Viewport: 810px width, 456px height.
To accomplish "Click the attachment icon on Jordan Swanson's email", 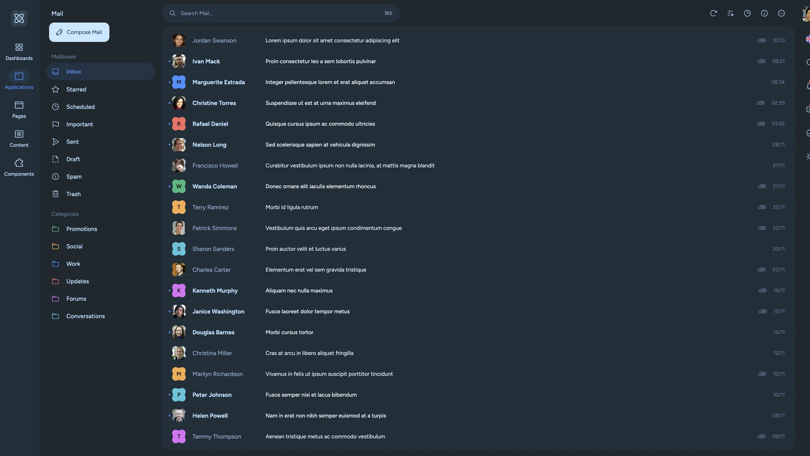I will [x=761, y=41].
